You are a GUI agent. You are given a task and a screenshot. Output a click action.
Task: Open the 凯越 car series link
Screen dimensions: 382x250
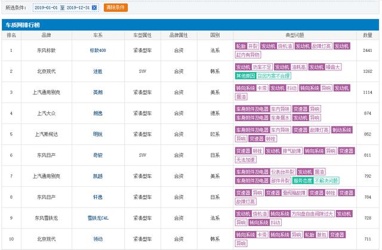(x=98, y=176)
